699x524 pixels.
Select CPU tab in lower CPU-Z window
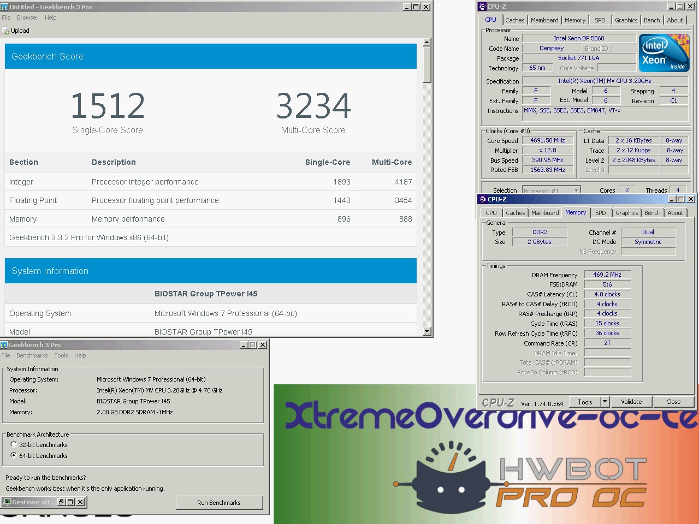(491, 213)
